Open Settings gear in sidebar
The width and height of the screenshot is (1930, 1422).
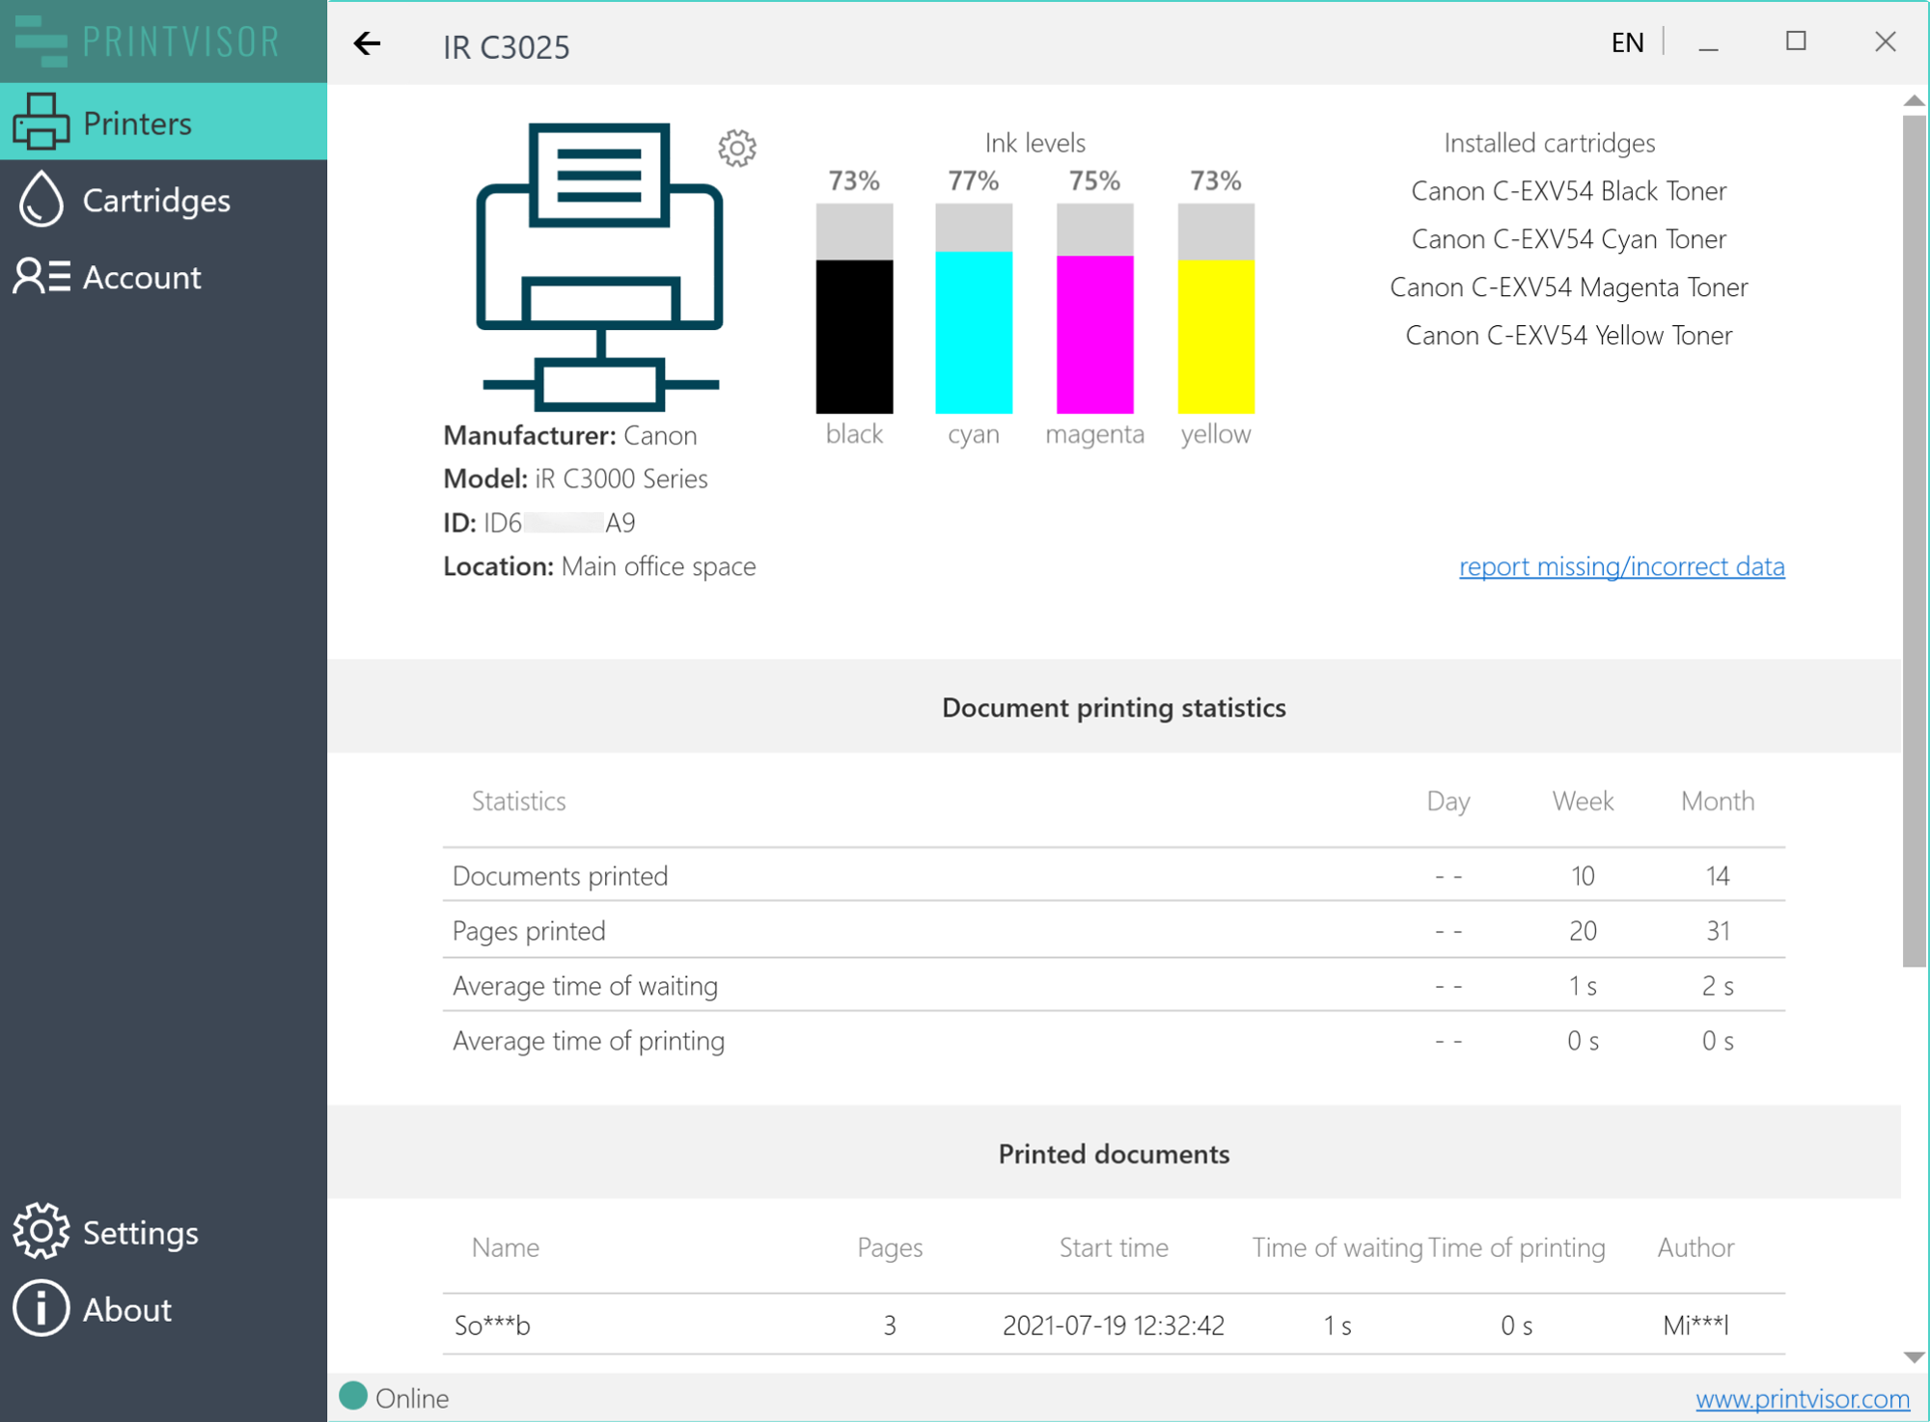(x=41, y=1231)
